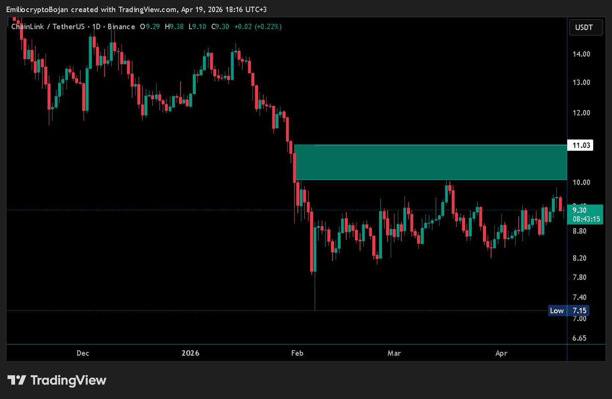This screenshot has height=399, width=612.
Task: Click the 9.30 current price label
Action: tap(579, 210)
